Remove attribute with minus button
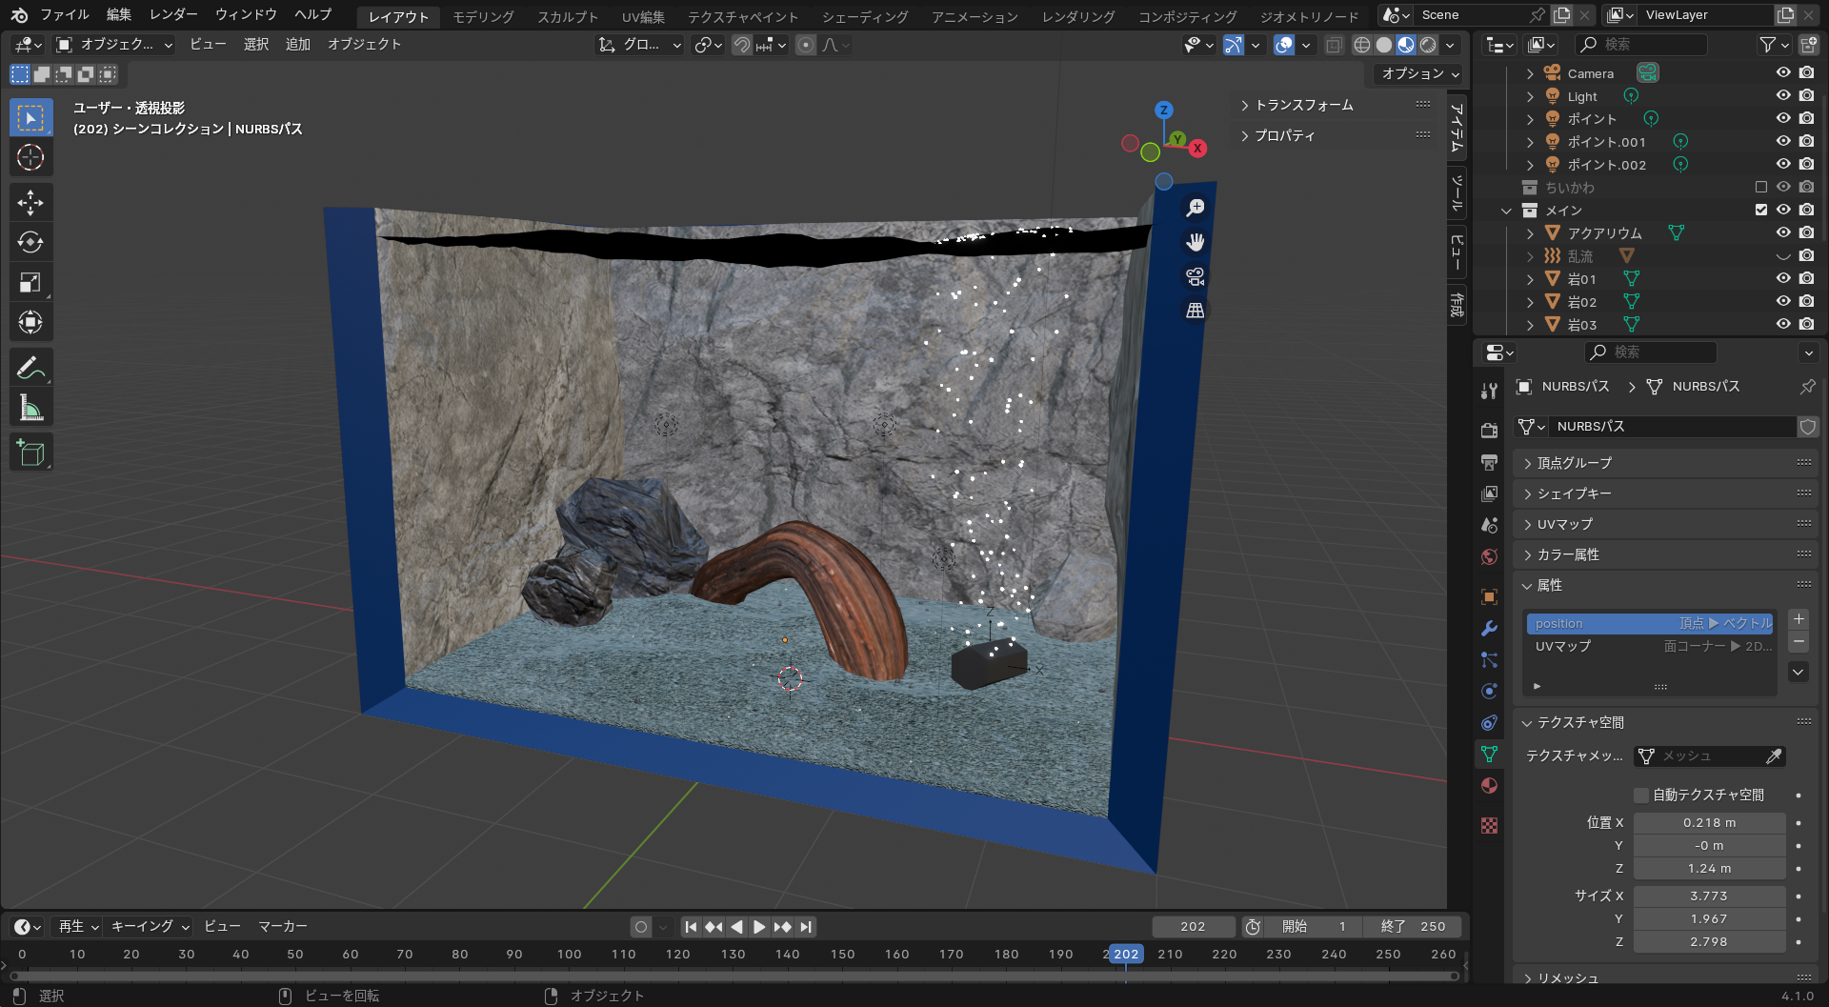Image resolution: width=1829 pixels, height=1007 pixels. point(1799,642)
